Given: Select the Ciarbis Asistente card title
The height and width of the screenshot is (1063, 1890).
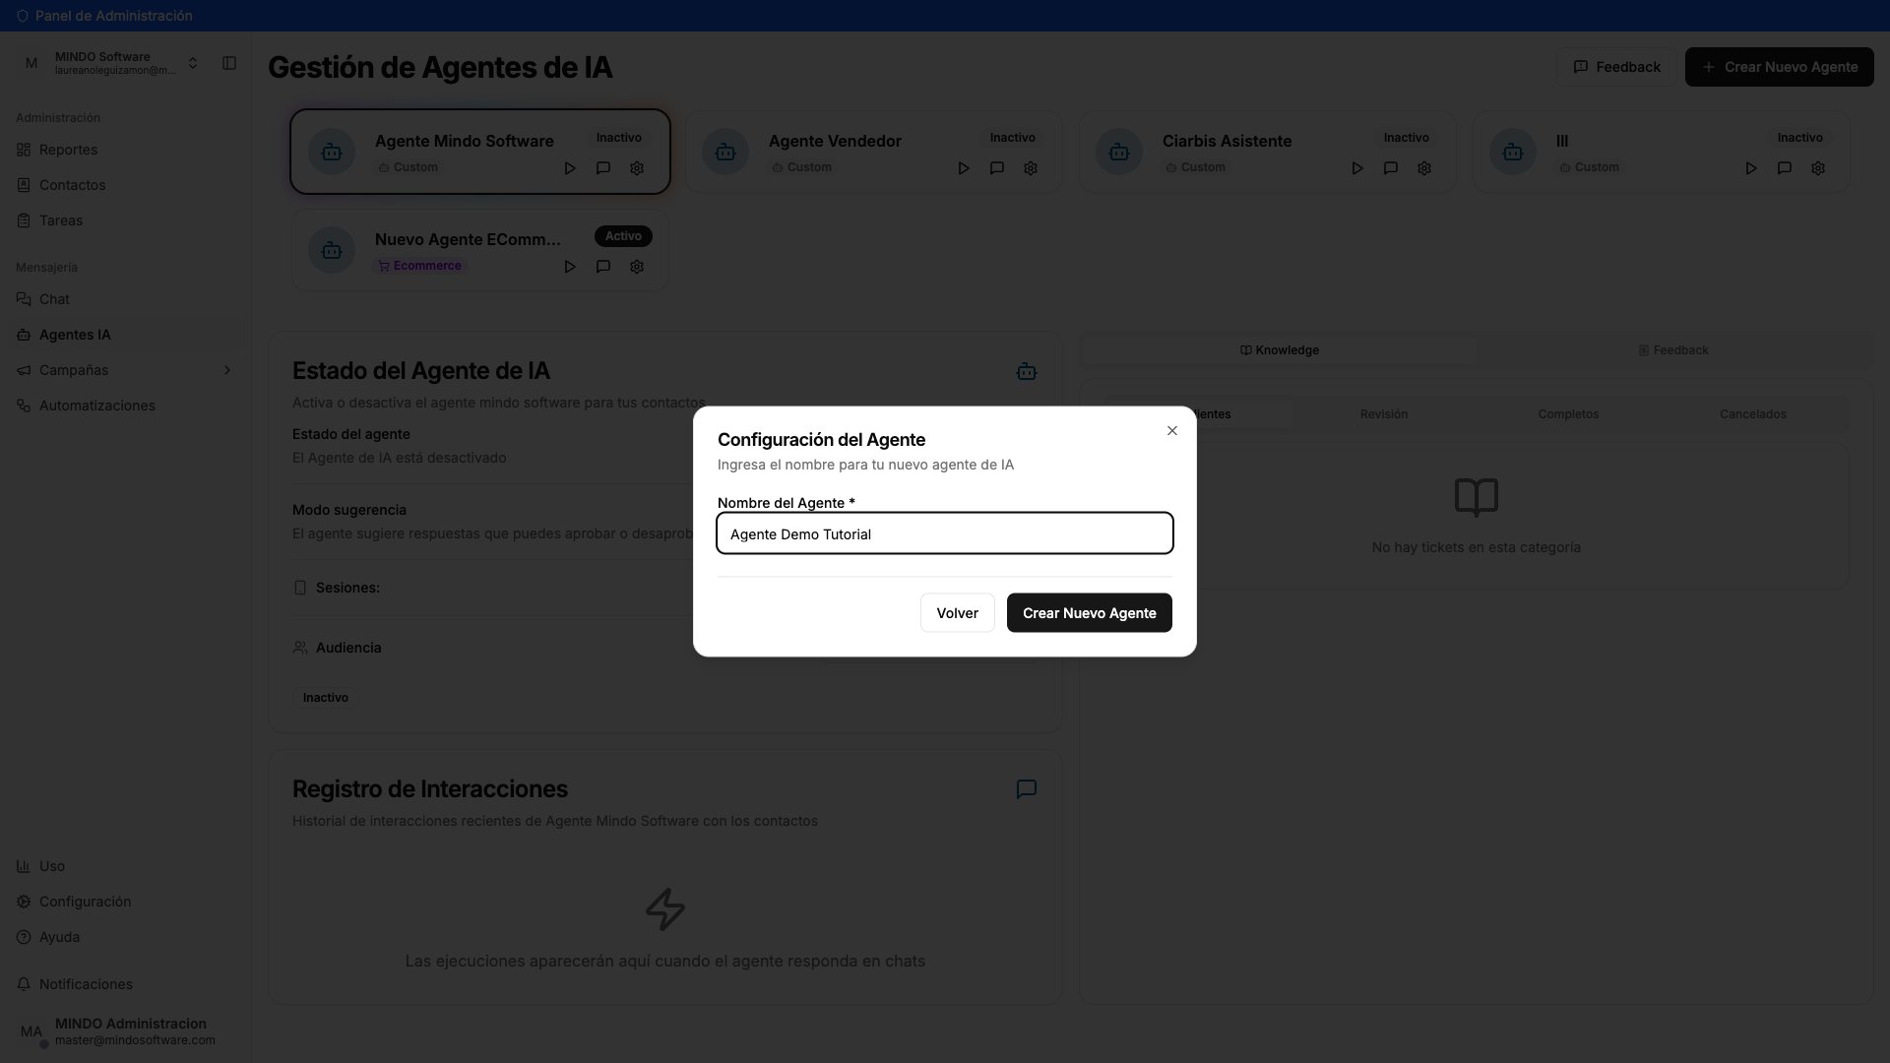Looking at the screenshot, I should 1227,141.
